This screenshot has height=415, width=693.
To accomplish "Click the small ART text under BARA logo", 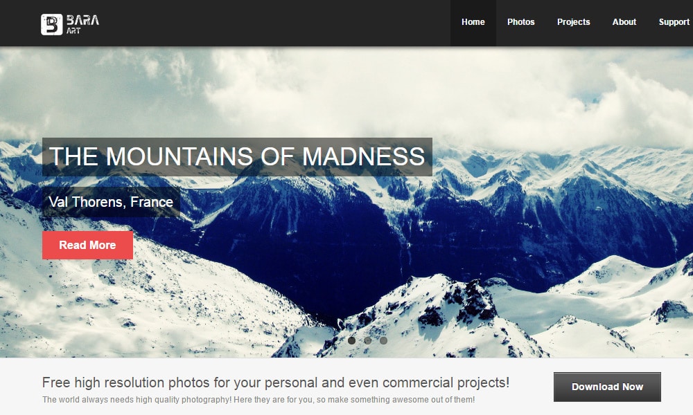I will point(73,31).
